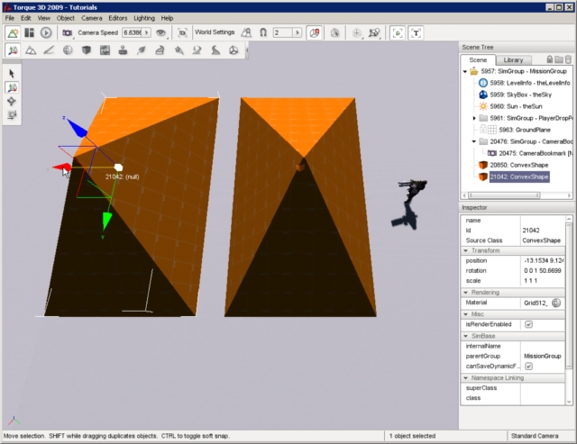Open the Lighting menu
Screen dimensions: 577x444
144,18
